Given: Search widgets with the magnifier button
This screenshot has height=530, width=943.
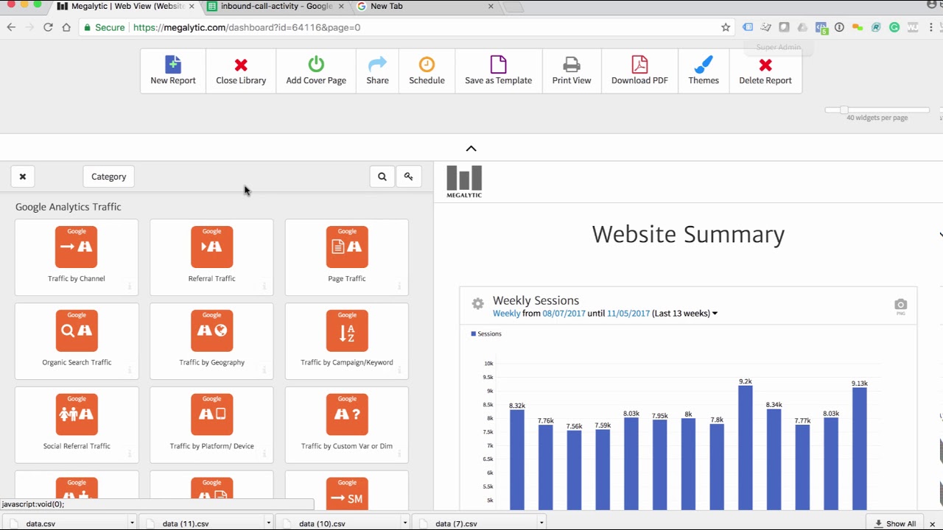Looking at the screenshot, I should (382, 177).
